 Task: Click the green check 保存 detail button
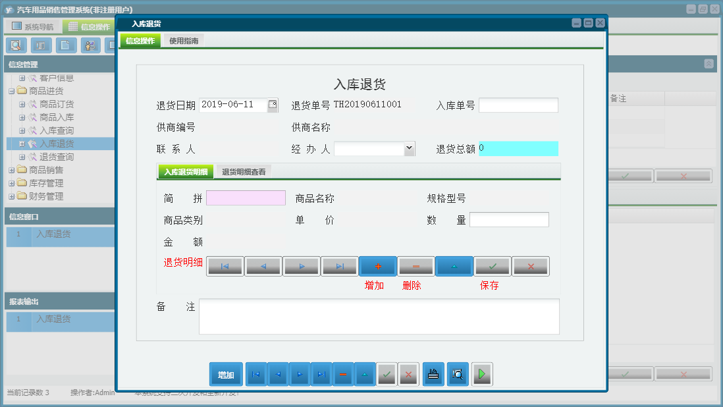click(x=493, y=267)
